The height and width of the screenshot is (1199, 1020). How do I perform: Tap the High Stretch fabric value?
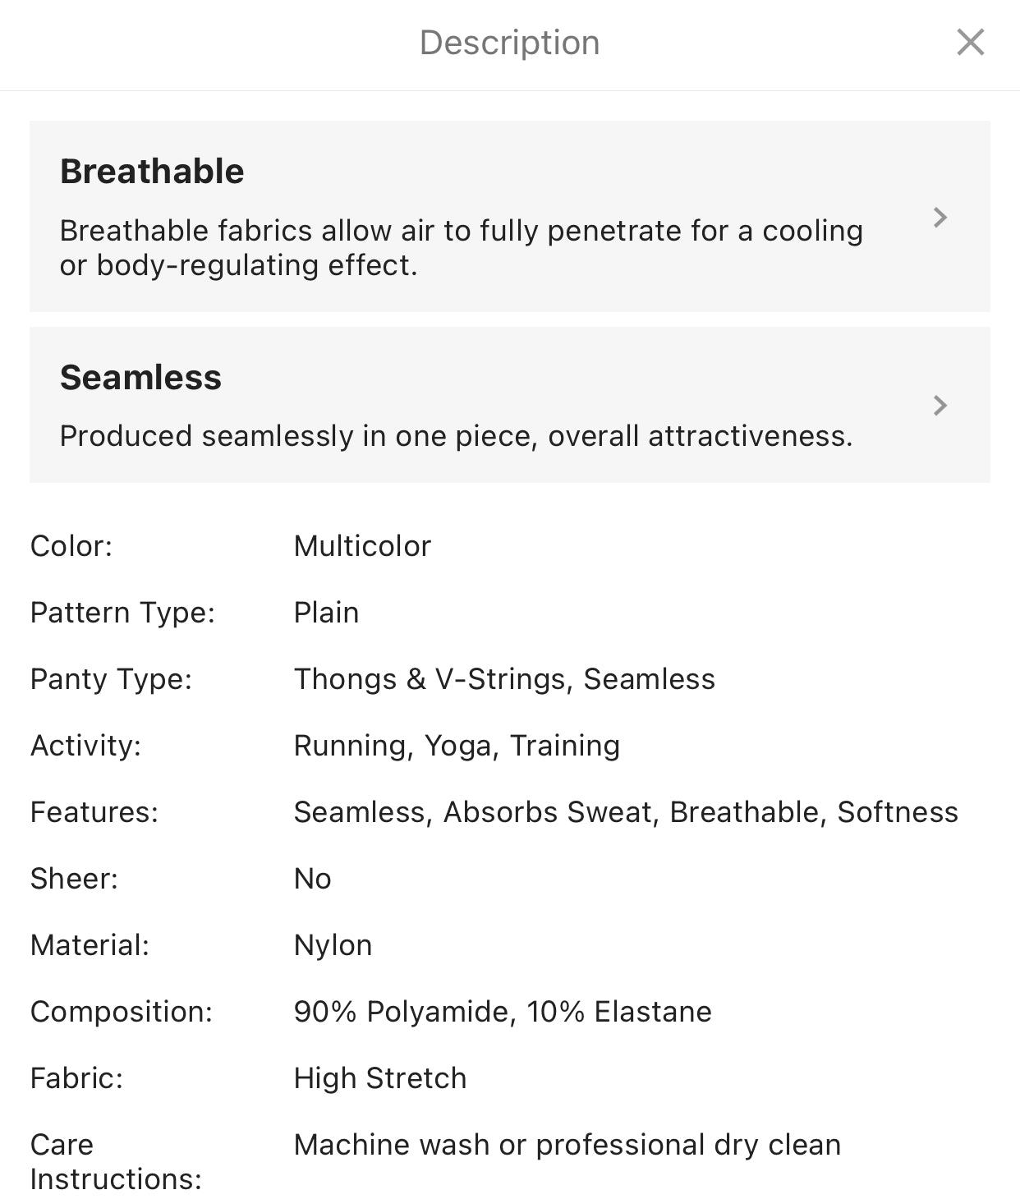(x=380, y=1078)
